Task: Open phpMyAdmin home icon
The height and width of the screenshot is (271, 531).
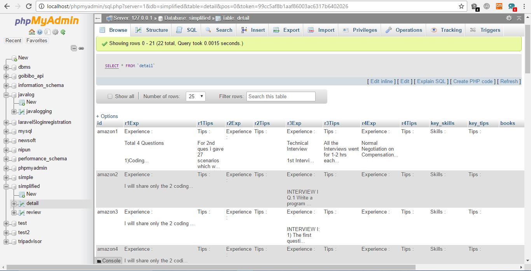Action: [x=32, y=32]
